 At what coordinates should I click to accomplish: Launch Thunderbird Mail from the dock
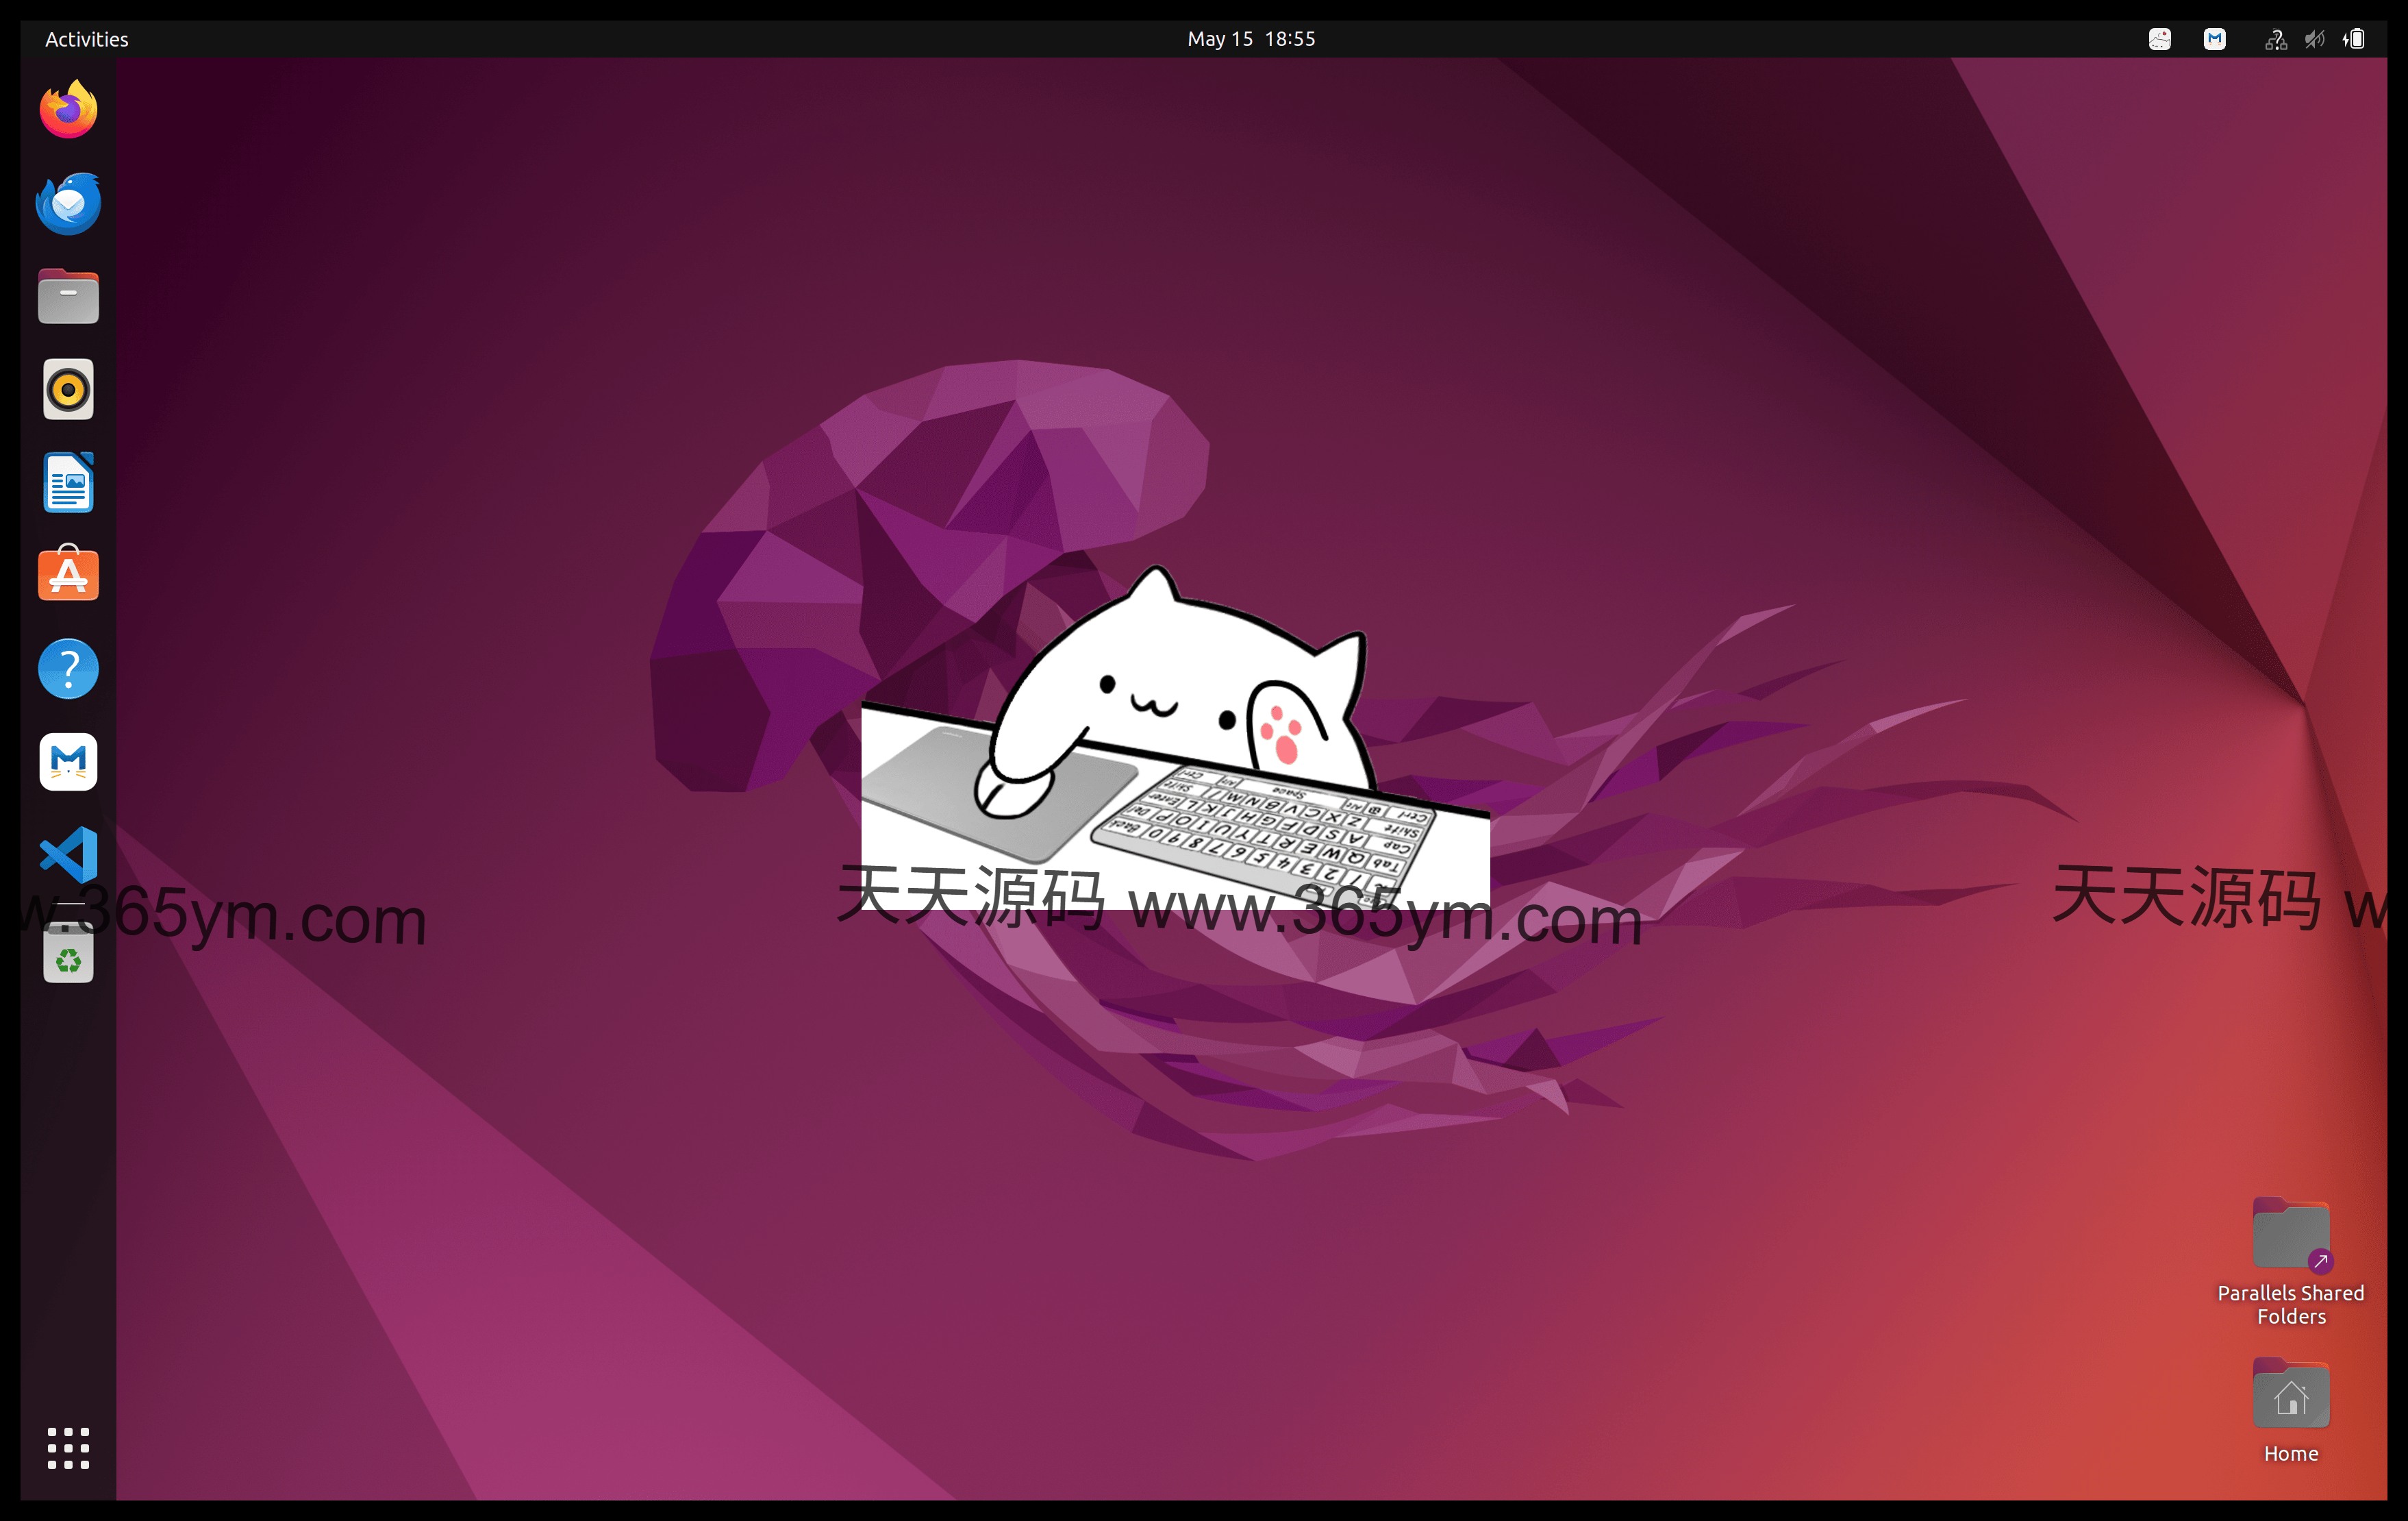point(68,203)
